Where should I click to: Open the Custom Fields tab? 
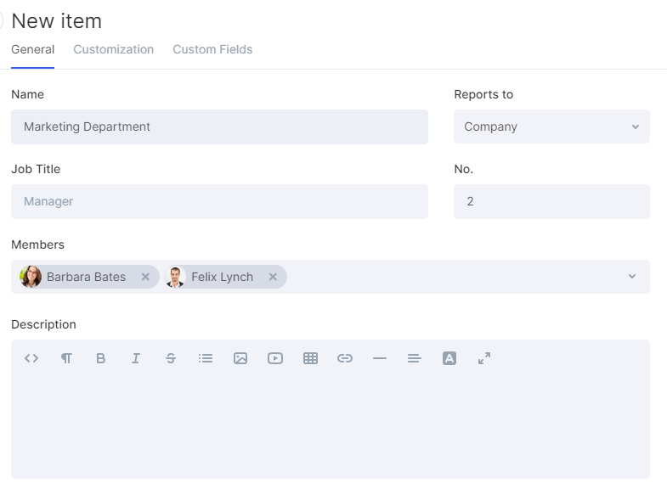point(212,49)
